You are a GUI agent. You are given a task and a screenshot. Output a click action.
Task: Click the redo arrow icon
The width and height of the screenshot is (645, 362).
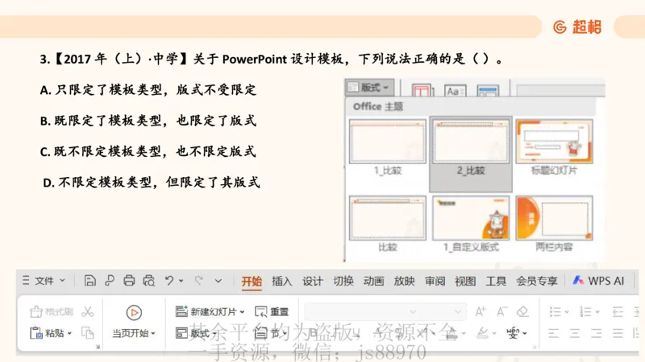pyautogui.click(x=198, y=281)
